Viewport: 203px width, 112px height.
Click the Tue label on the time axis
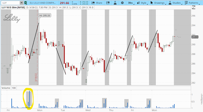click(x=63, y=110)
